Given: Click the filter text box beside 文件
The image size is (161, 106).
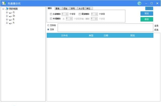Looking at the screenshot, I should tap(105, 28).
